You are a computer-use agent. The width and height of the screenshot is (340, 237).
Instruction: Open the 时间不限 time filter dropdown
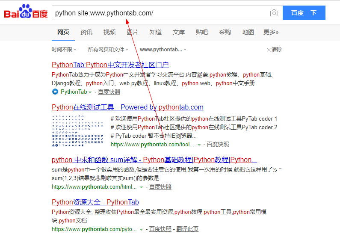coord(64,50)
